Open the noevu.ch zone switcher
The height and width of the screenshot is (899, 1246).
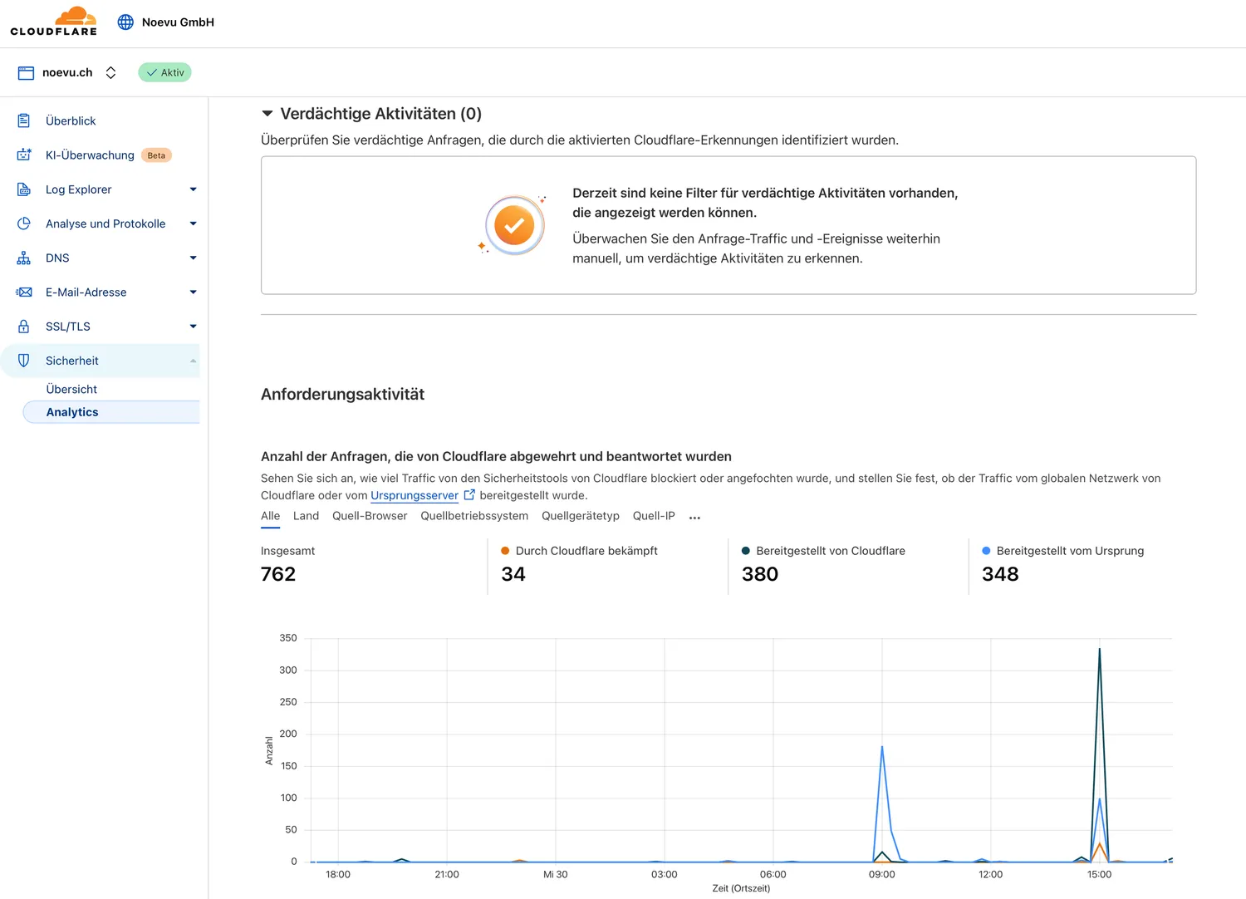110,72
